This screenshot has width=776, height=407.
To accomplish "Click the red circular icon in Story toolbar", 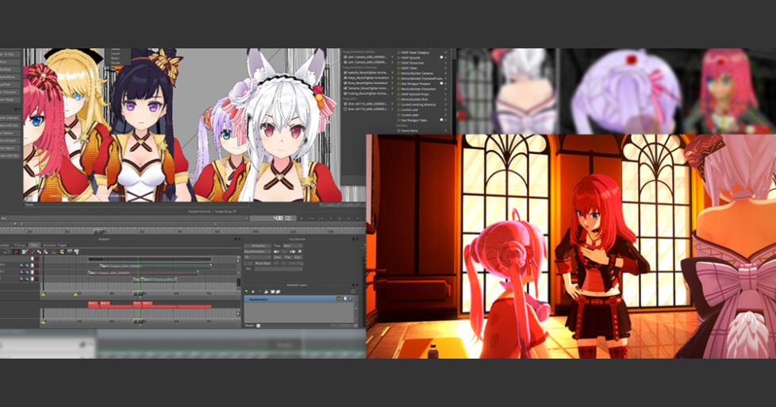I will [17, 251].
